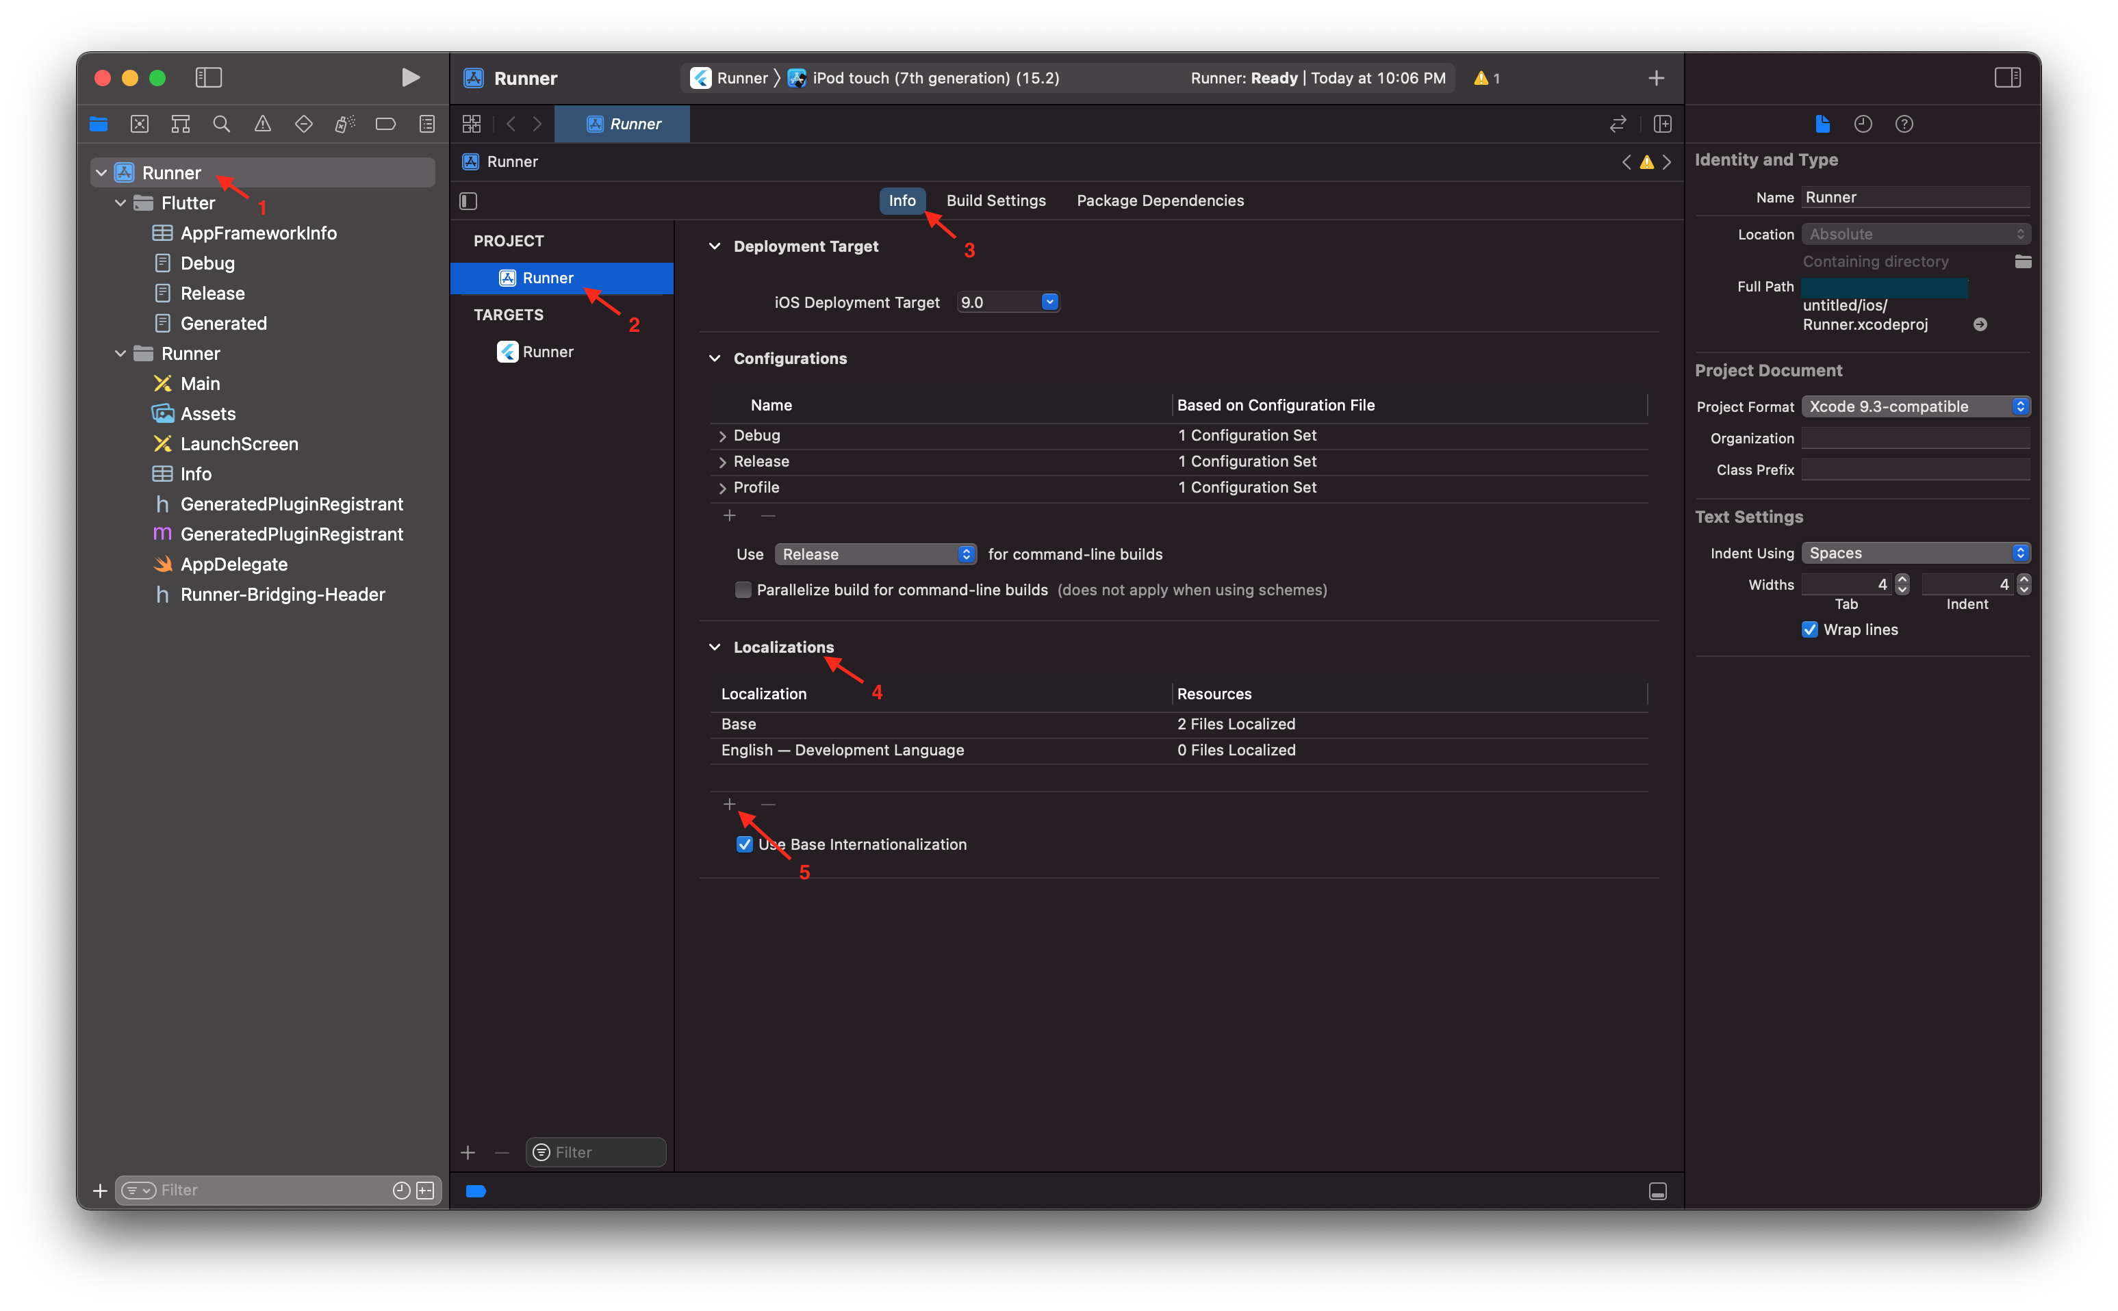
Task: Open the Project Format dropdown
Action: tap(1915, 406)
